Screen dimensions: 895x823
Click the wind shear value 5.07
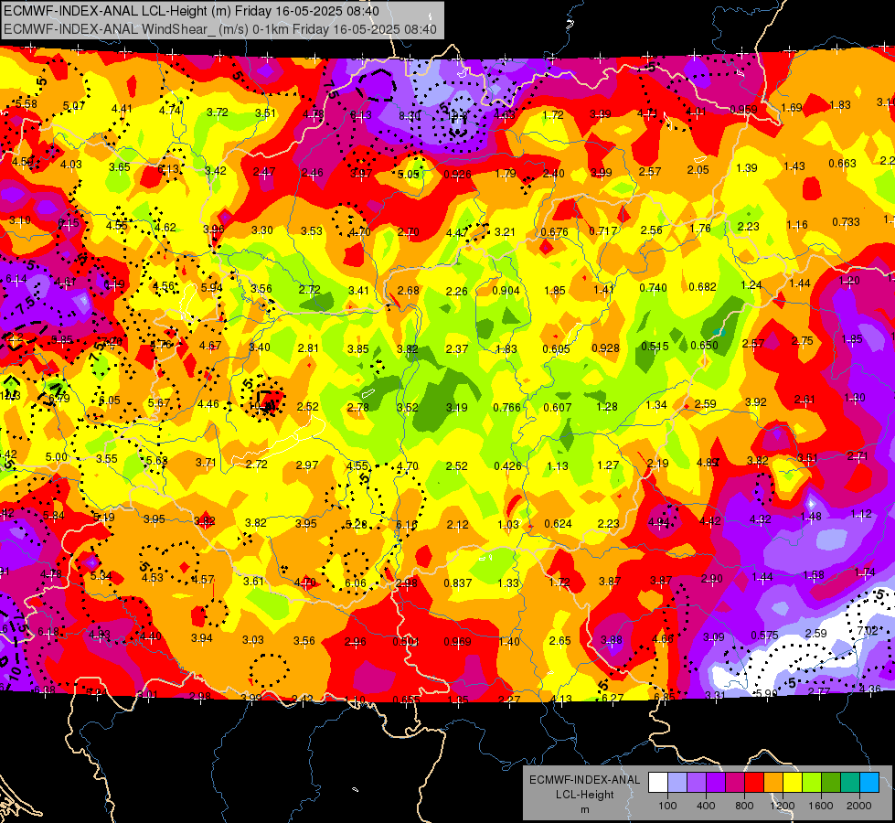74,106
